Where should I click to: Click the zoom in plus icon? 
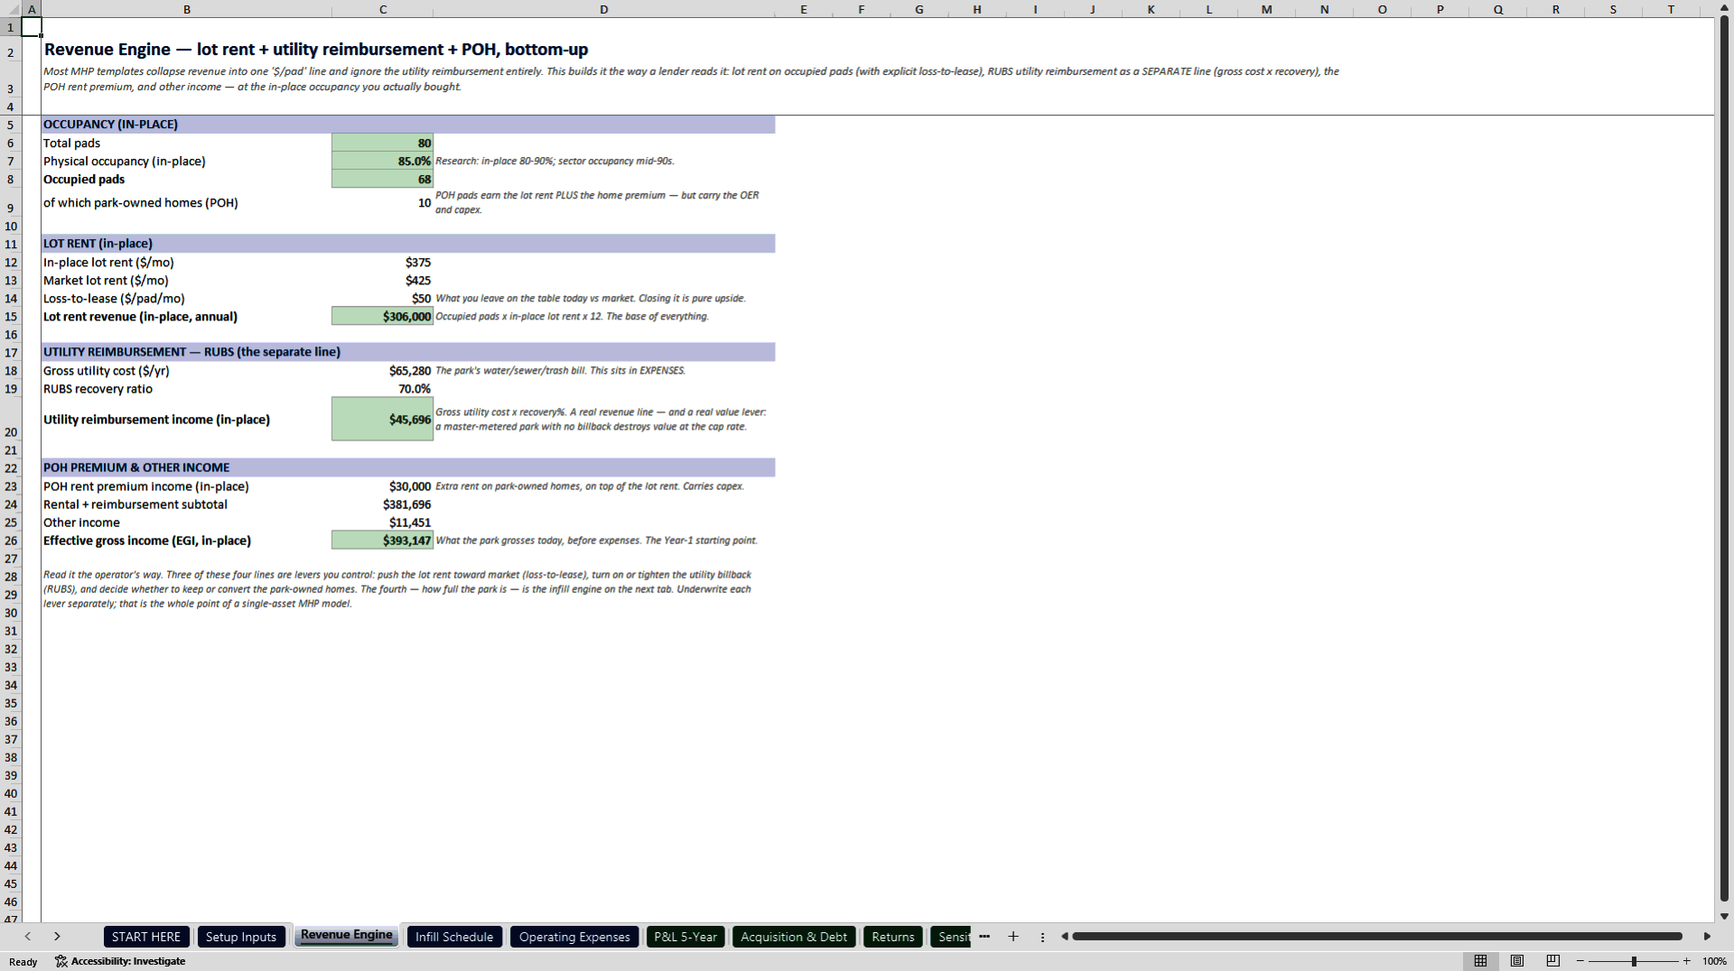click(x=1686, y=961)
